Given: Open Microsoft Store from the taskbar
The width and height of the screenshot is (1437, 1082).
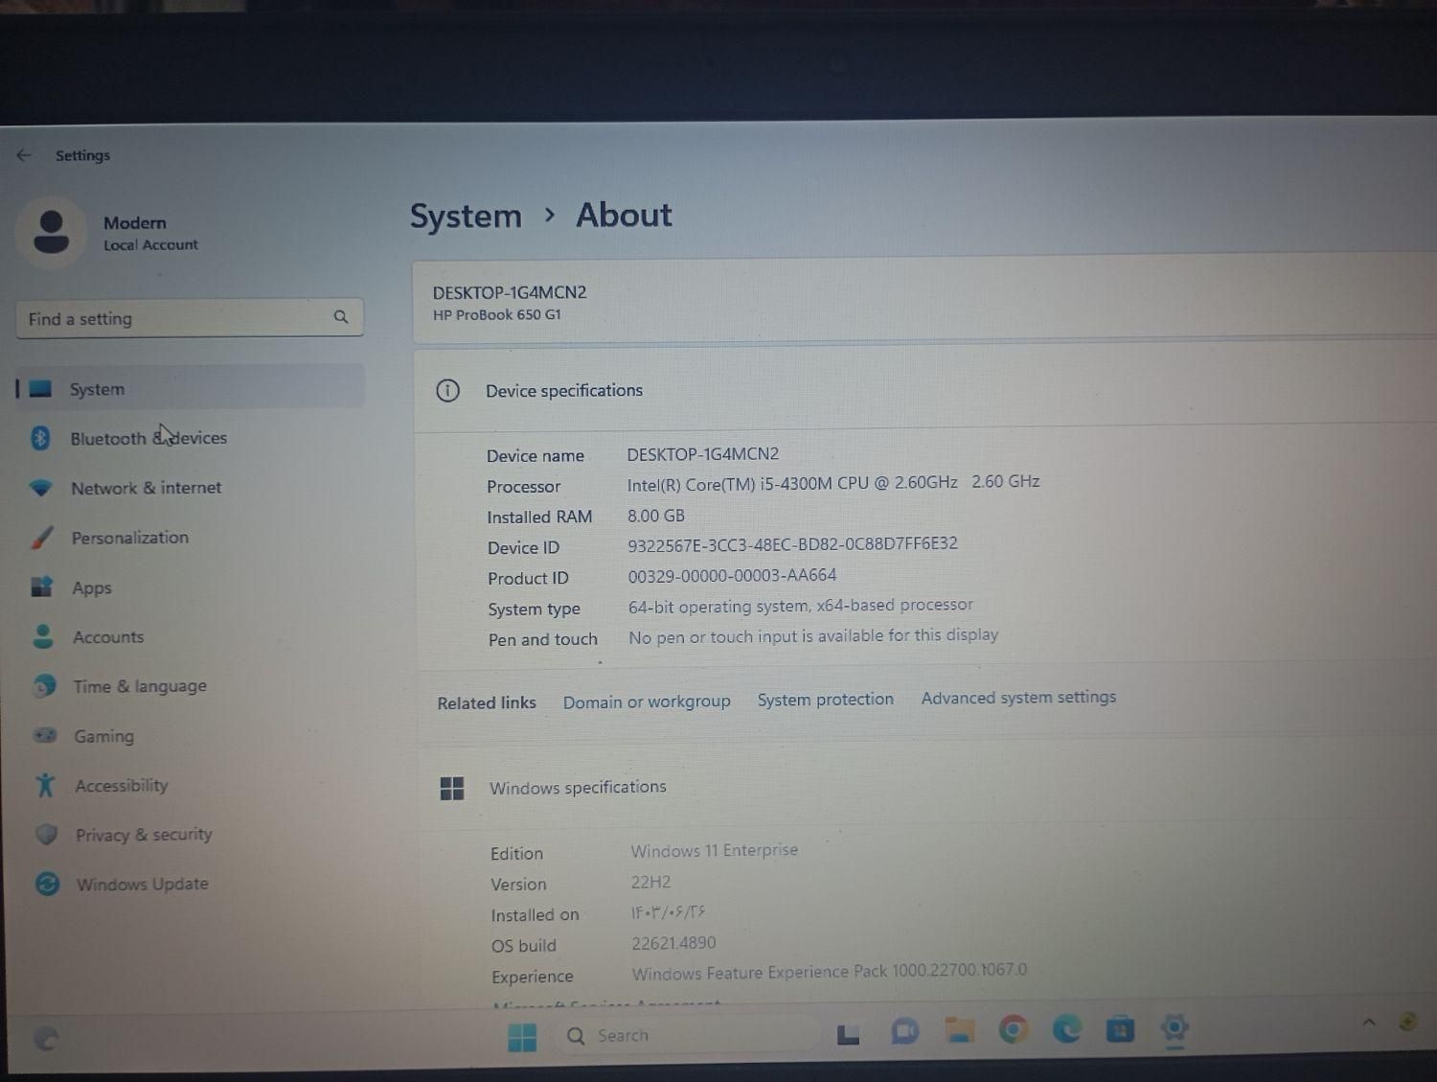Looking at the screenshot, I should (x=1120, y=1029).
